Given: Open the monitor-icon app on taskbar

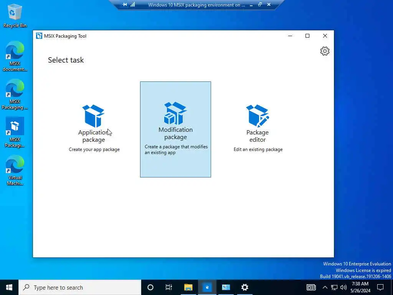Looking at the screenshot, I should (x=226, y=287).
